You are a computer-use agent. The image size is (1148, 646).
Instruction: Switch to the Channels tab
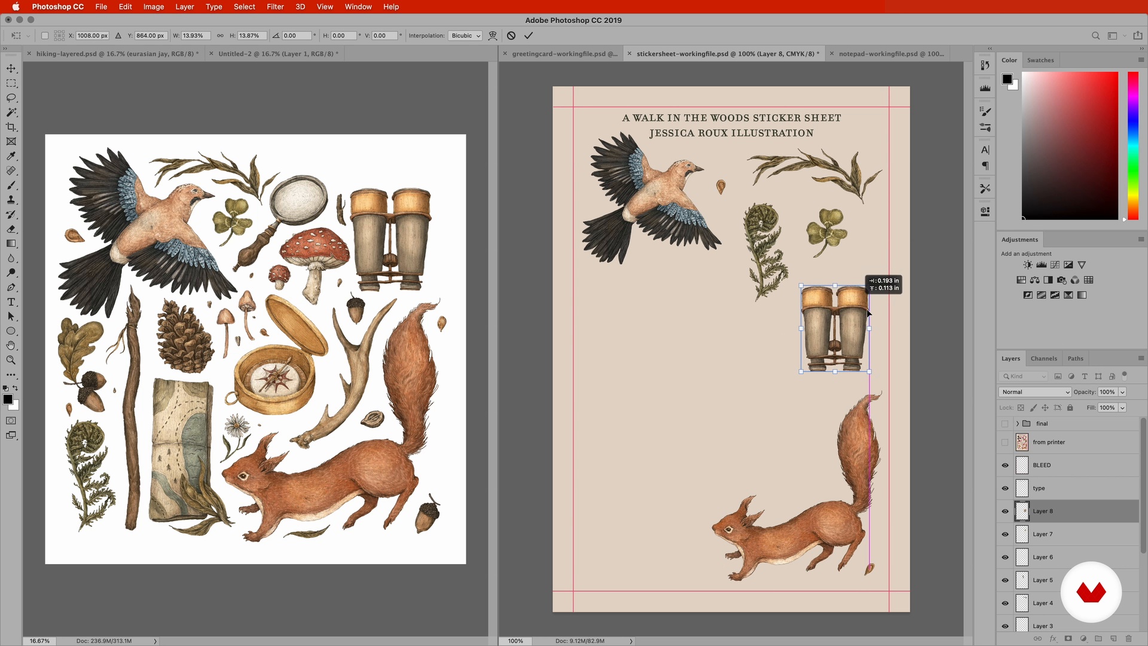coord(1043,359)
